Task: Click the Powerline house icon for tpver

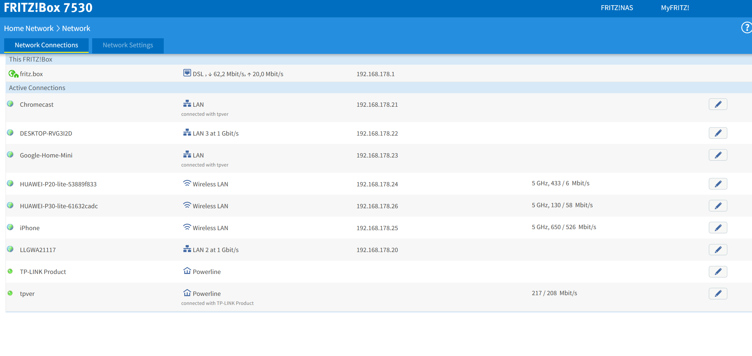Action: click(187, 292)
